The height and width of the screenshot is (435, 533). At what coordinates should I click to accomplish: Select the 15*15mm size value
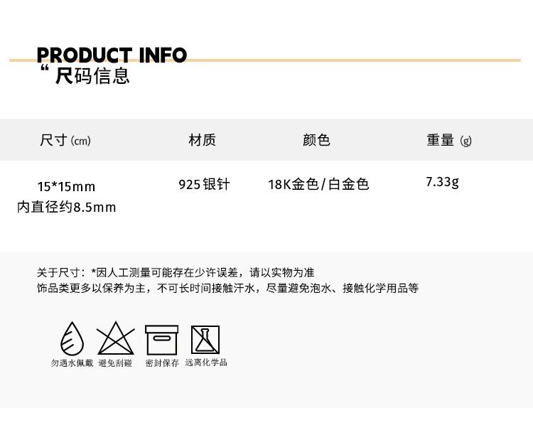click(x=66, y=187)
